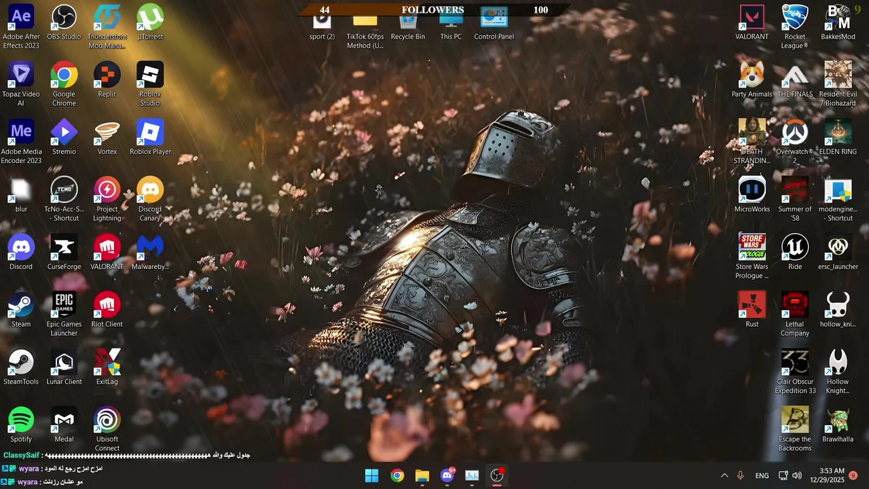Screen dimensions: 869x489
Task: Launch Rust game shortcut
Action: [x=752, y=310]
